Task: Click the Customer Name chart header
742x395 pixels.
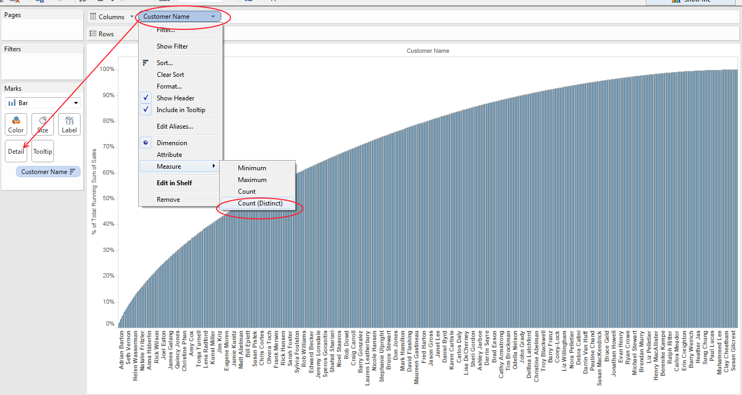Action: [428, 51]
